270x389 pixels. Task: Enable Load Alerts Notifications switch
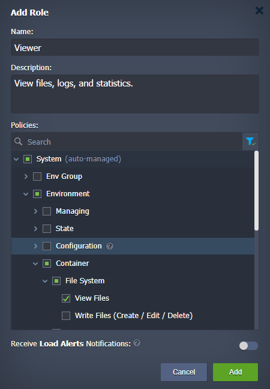click(248, 346)
